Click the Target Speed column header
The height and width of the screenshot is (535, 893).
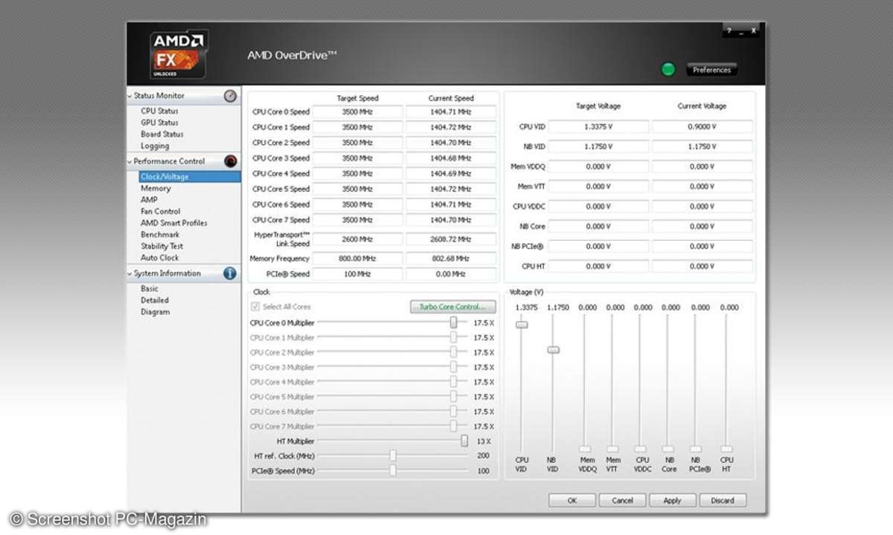357,98
